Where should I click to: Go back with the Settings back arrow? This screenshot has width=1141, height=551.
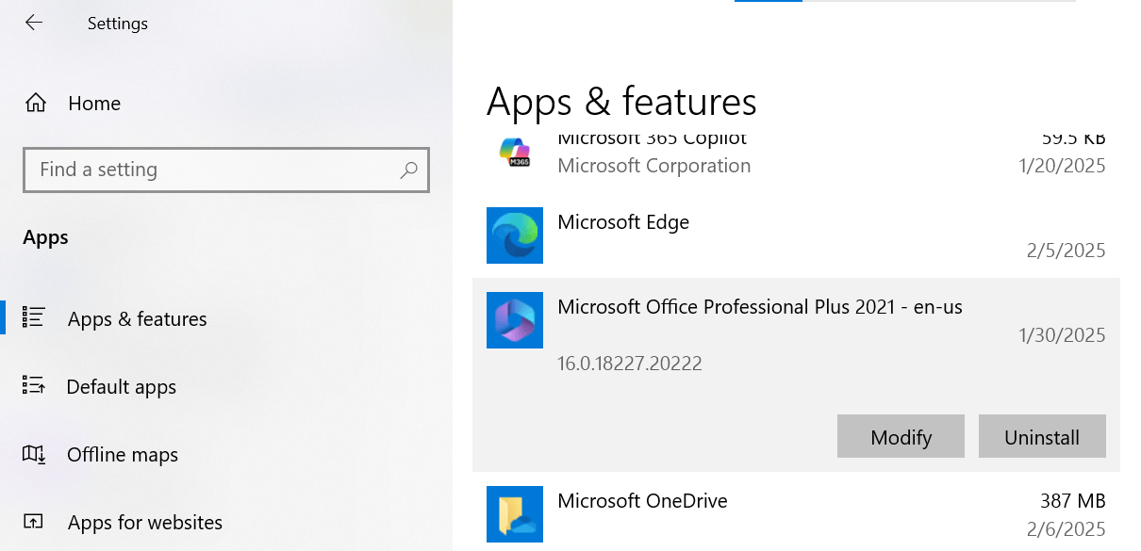coord(34,23)
